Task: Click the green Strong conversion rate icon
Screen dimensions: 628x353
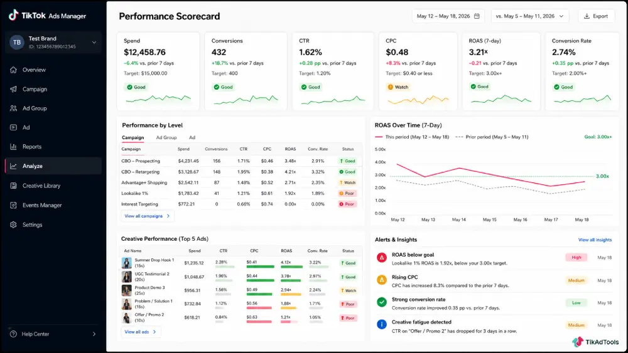Action: pos(382,302)
